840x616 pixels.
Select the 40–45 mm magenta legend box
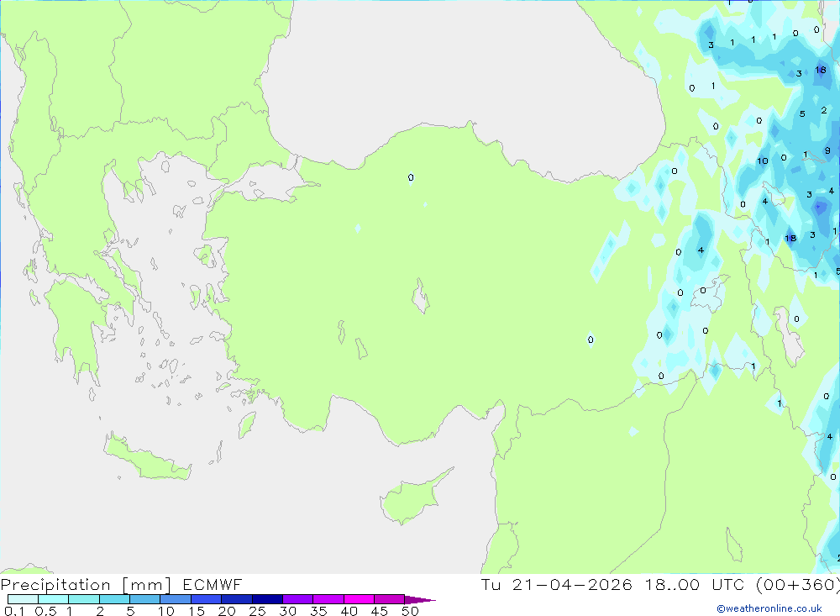pos(359,599)
